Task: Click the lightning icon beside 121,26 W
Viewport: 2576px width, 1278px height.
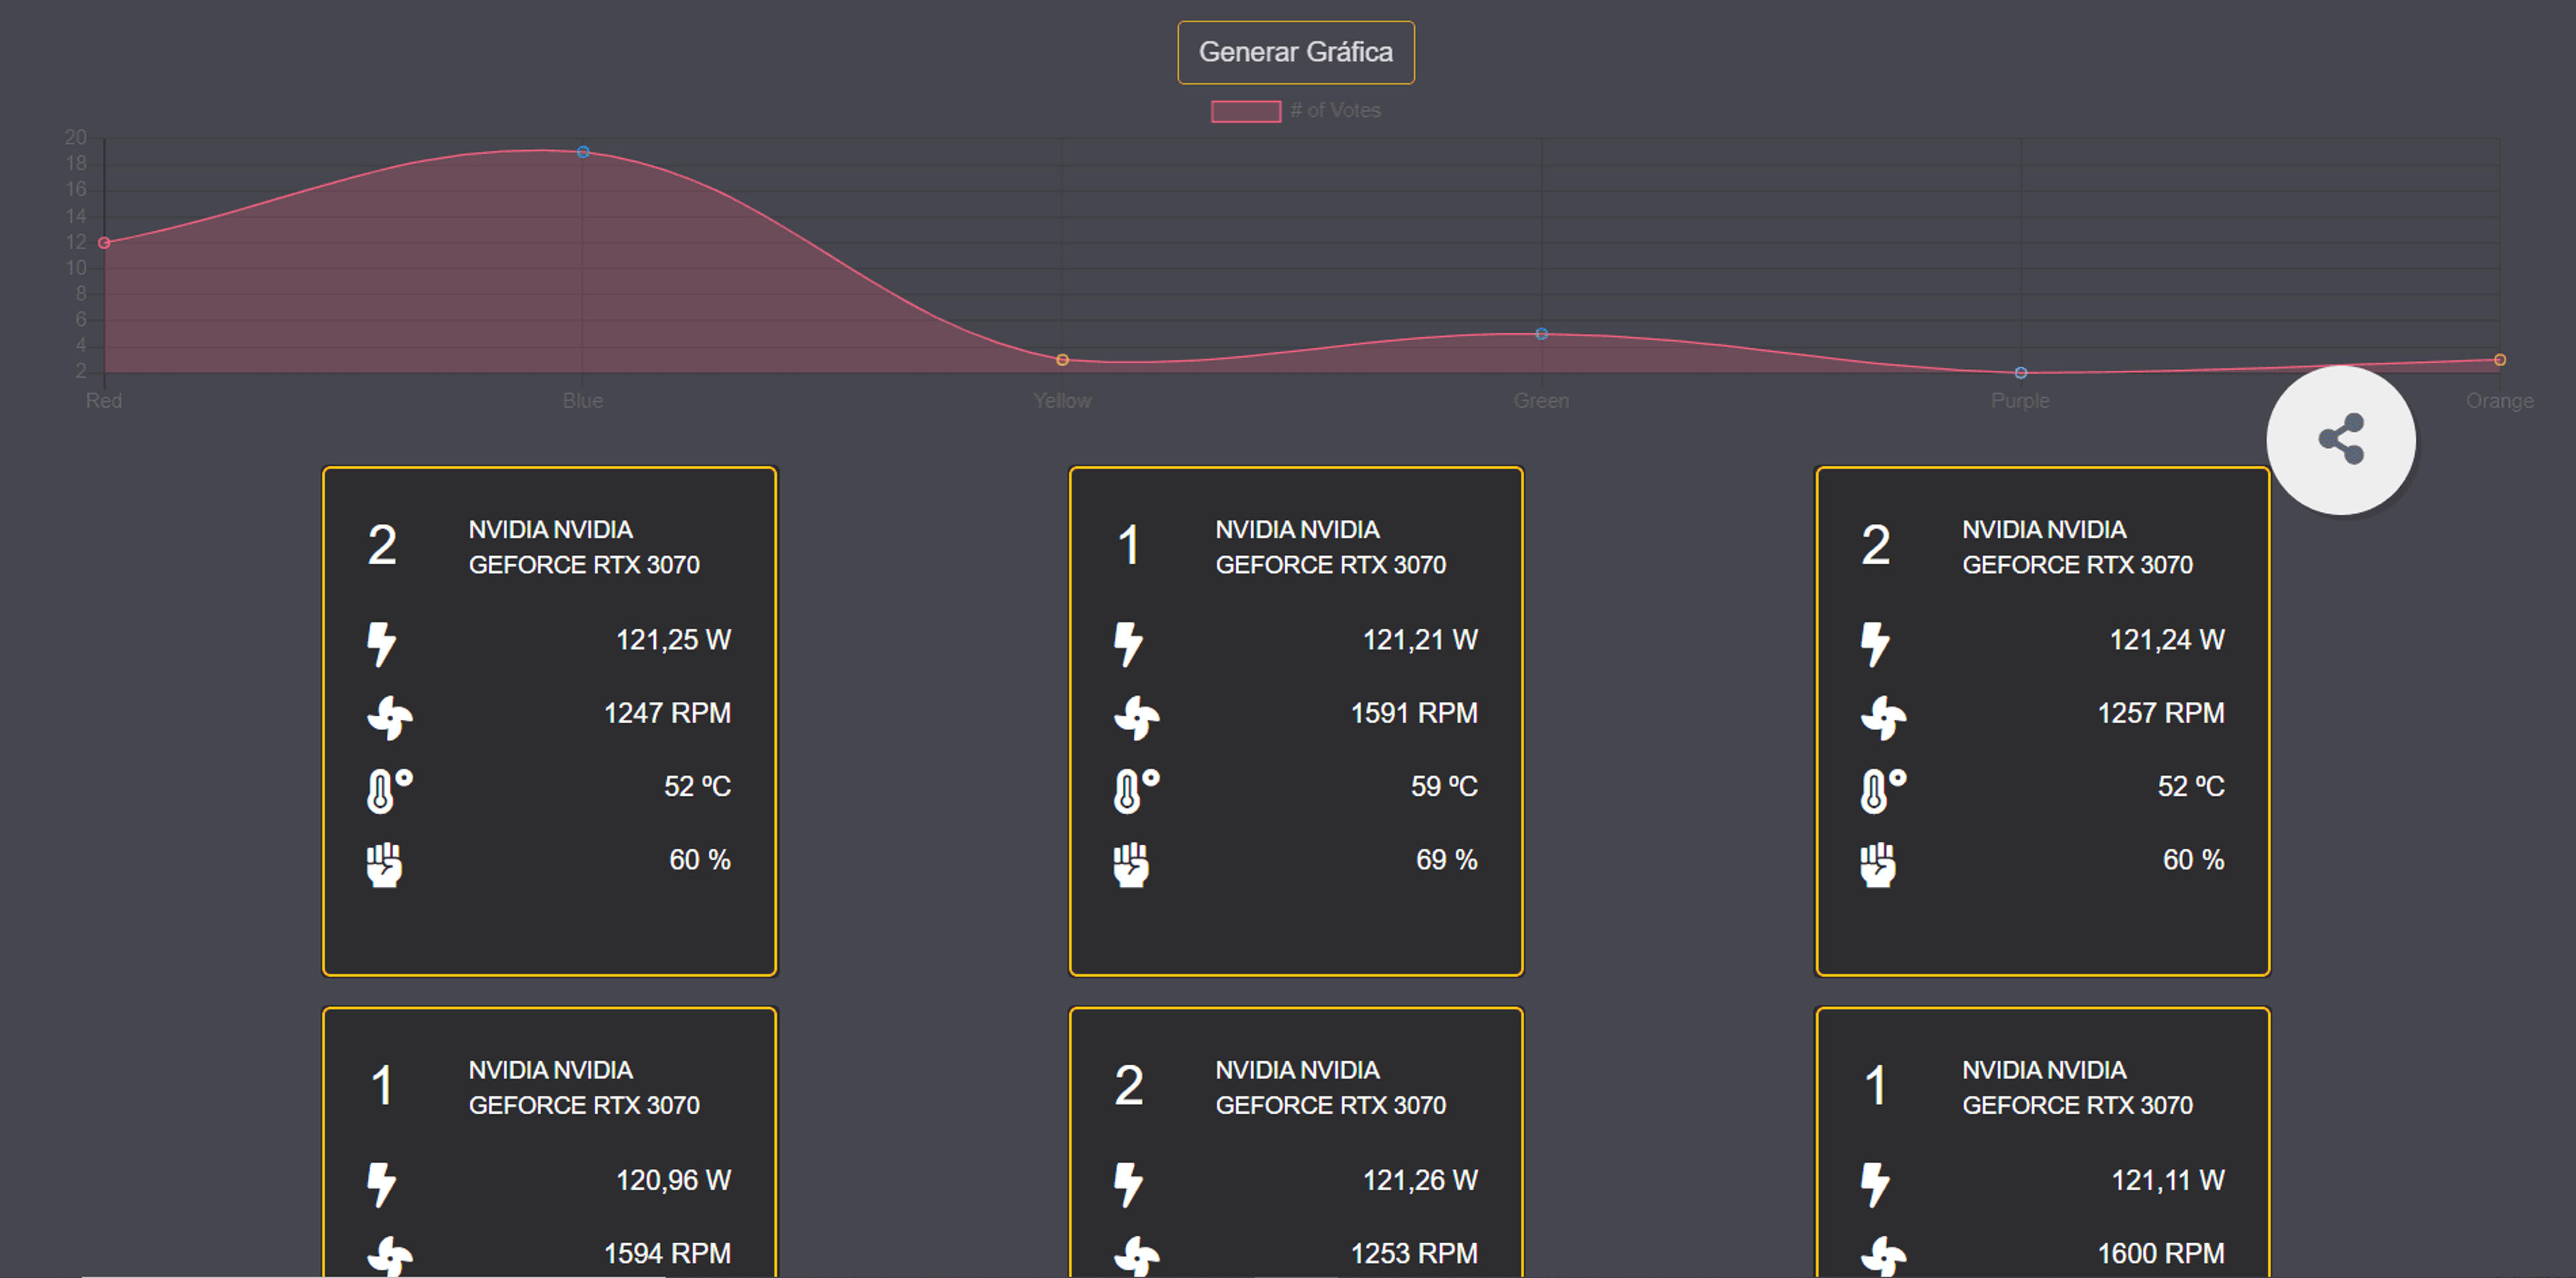Action: click(x=1128, y=1184)
